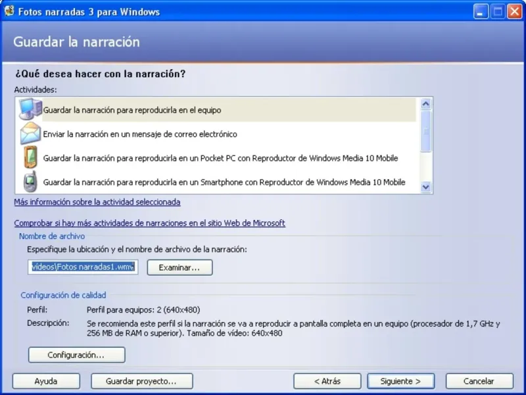Click the file name field with Fotos narradas1.wmv
The width and height of the screenshot is (526, 395).
coord(83,267)
